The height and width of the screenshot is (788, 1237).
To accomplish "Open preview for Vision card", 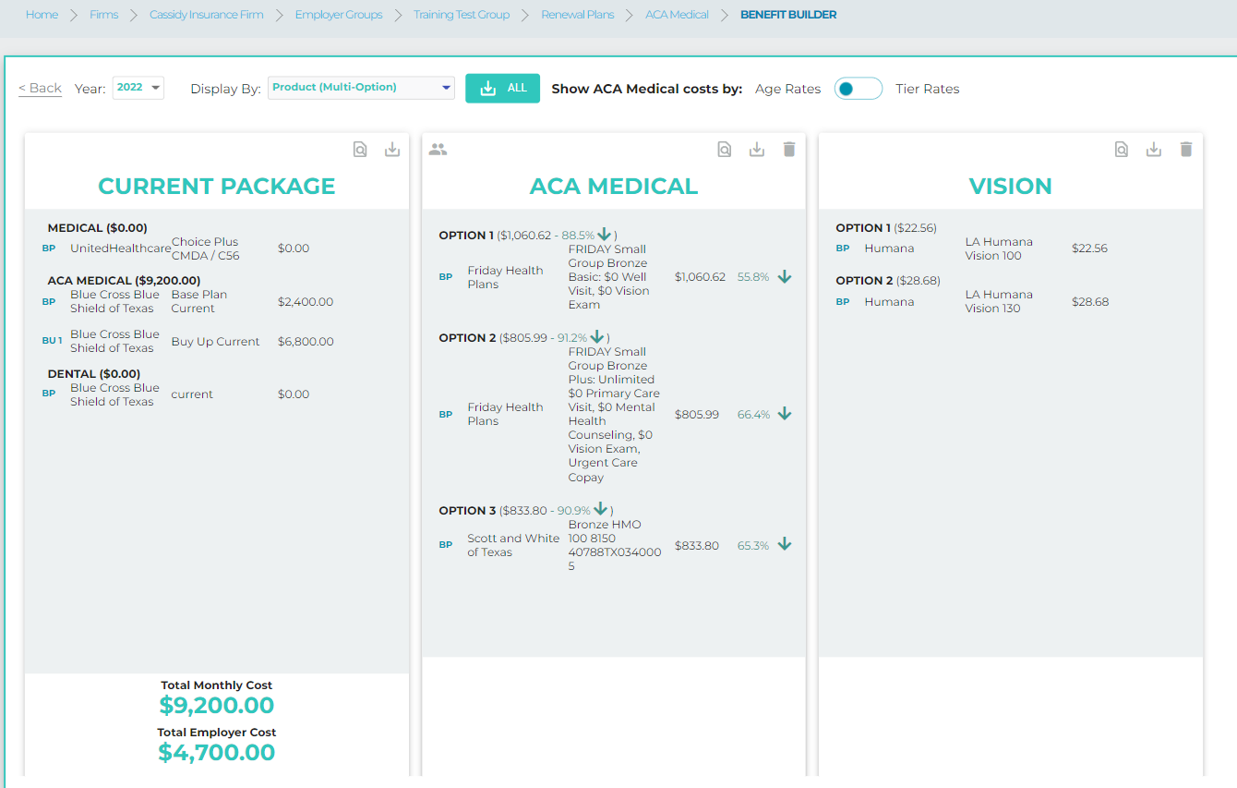I will coord(1122,150).
